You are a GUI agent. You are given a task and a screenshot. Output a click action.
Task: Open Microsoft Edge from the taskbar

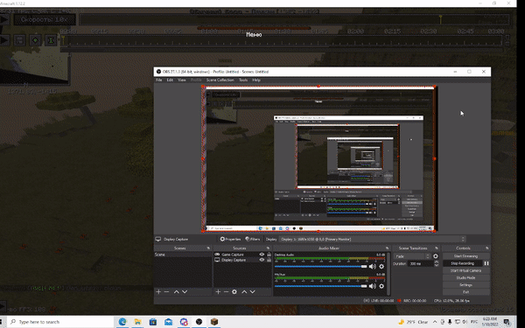tap(122, 322)
